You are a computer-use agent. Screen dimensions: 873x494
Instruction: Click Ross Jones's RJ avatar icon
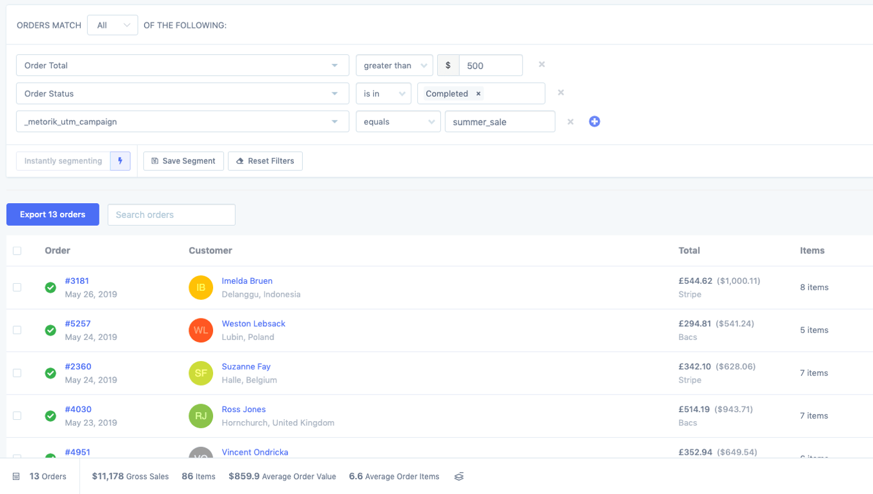(201, 416)
